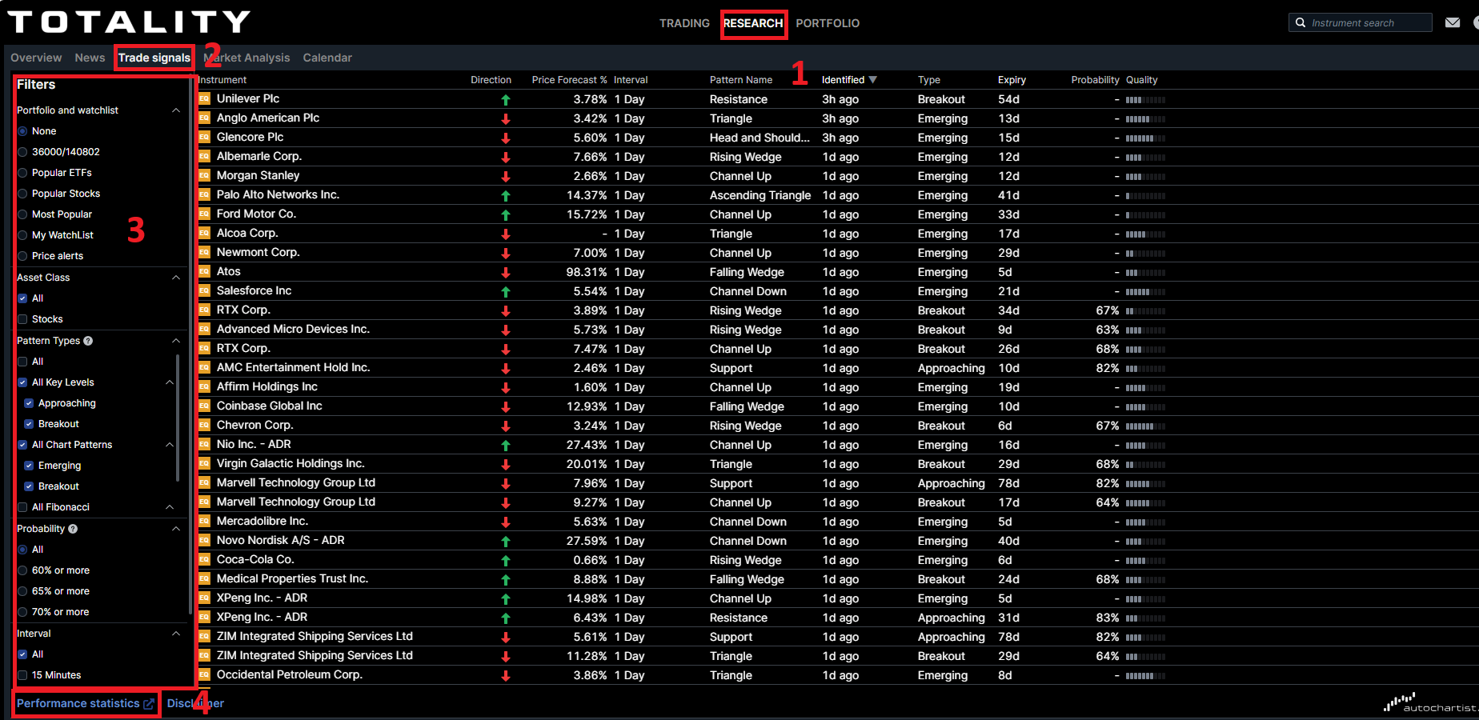Collapse the Probability filter section
The image size is (1479, 720).
point(176,529)
